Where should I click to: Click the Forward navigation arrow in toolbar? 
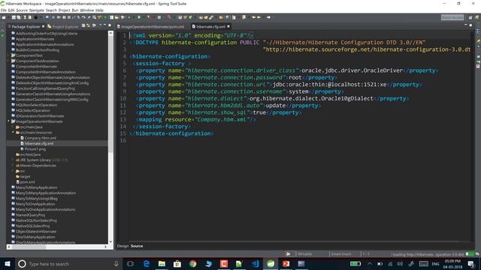[269, 17]
